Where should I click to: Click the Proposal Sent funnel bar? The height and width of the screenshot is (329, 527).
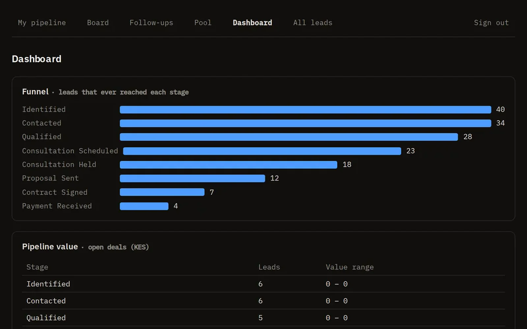pos(192,178)
